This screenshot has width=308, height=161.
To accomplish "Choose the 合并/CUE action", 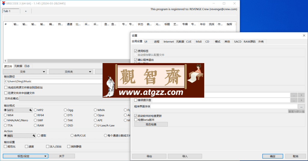I will pyautogui.click(x=72, y=135).
